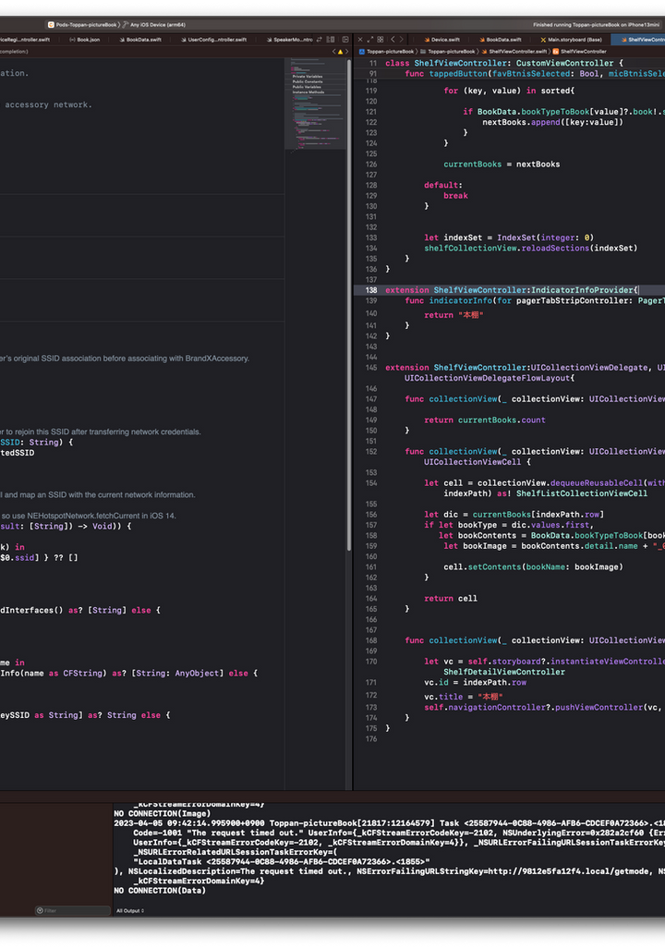
Task: Click the NO CONNECTION(Data) console line
Action: [x=160, y=890]
